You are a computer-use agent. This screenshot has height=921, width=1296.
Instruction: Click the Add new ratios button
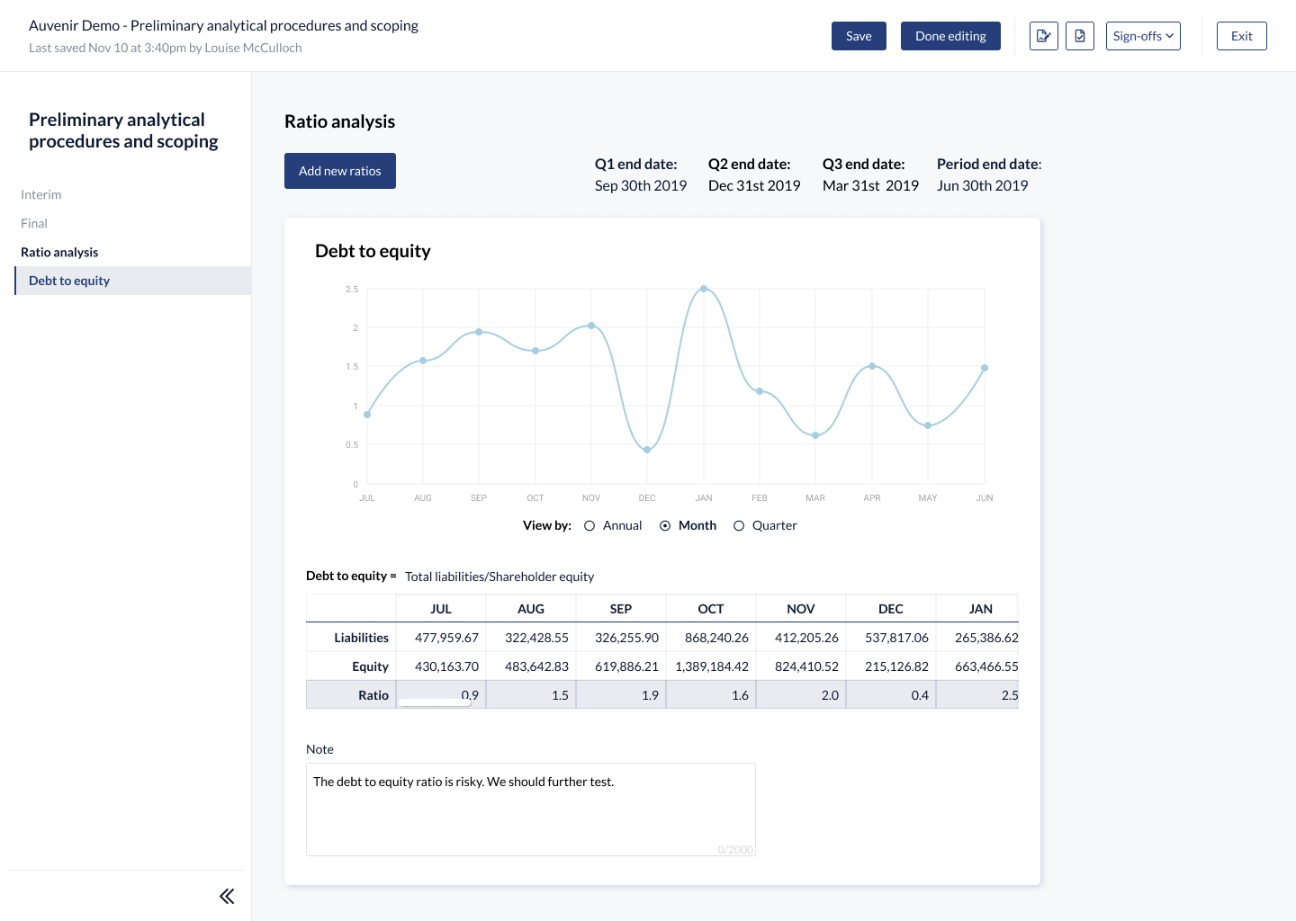[340, 171]
